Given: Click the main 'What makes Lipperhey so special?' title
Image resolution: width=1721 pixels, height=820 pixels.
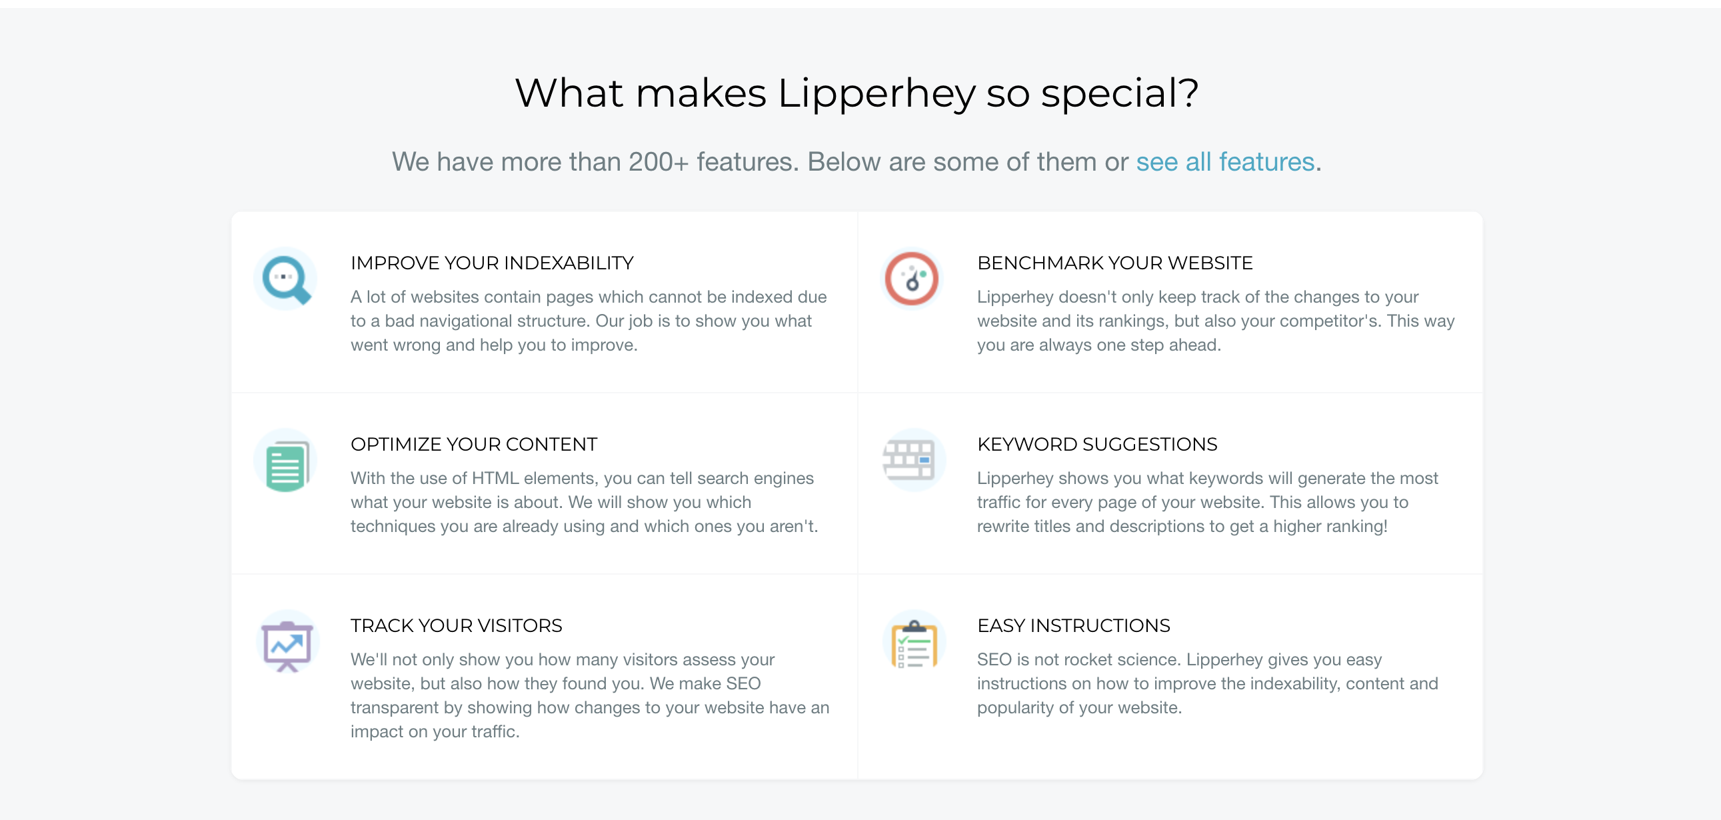Looking at the screenshot, I should click(x=857, y=92).
